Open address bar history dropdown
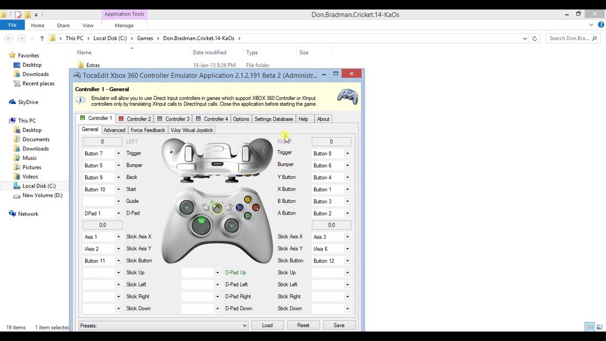 pyautogui.click(x=525, y=38)
